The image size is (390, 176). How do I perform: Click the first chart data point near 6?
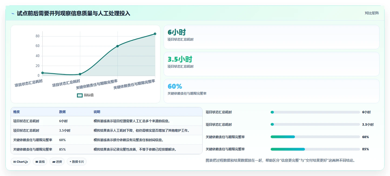click(42, 73)
